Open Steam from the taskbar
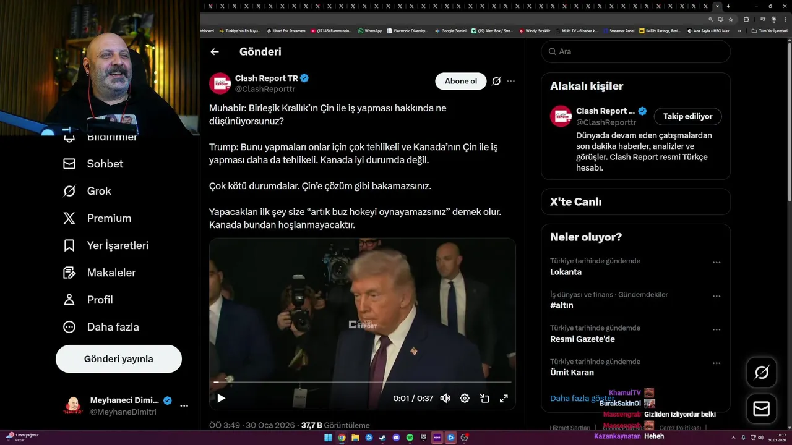The height and width of the screenshot is (445, 792). click(382, 438)
